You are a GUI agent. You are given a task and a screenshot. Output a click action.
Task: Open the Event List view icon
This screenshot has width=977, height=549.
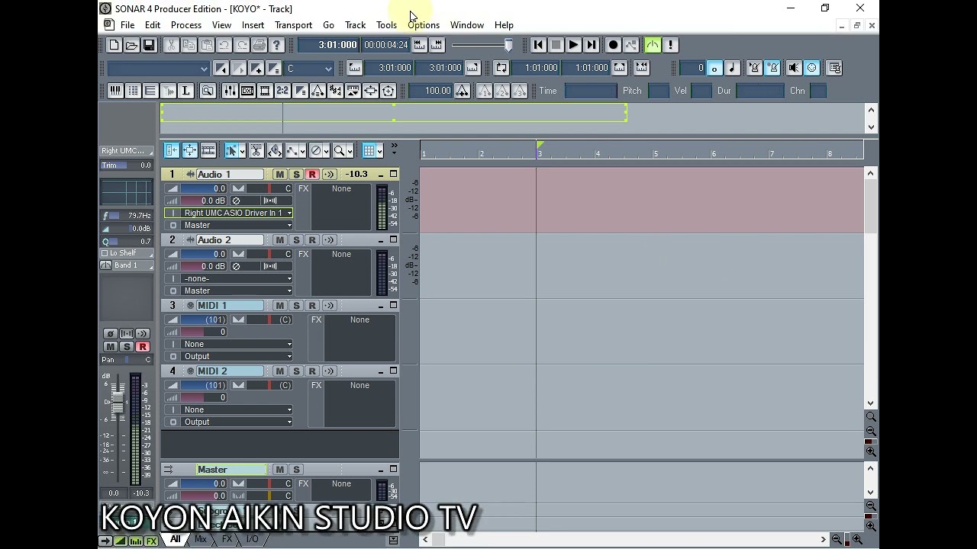click(133, 91)
